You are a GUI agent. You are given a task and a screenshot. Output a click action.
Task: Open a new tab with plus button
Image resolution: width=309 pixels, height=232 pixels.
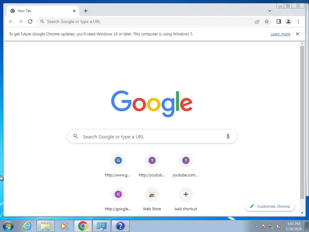(85, 11)
